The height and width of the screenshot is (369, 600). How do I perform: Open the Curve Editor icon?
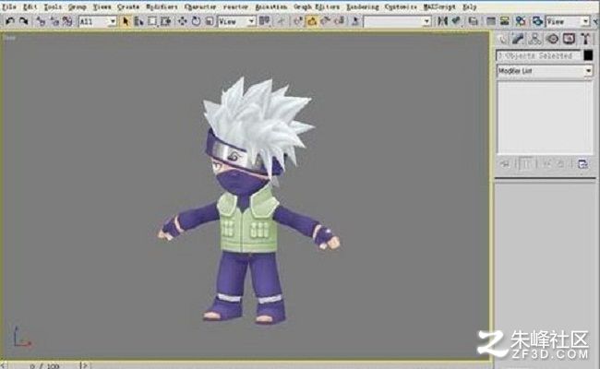tap(491, 21)
